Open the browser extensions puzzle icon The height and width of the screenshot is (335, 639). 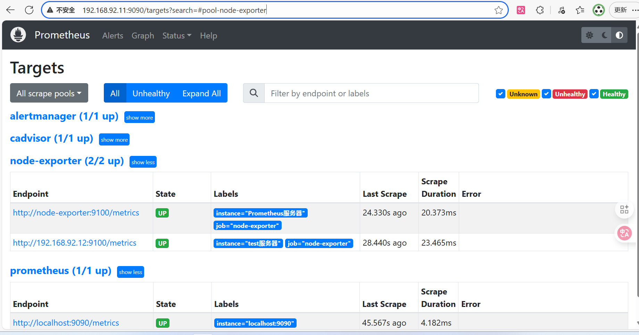540,10
